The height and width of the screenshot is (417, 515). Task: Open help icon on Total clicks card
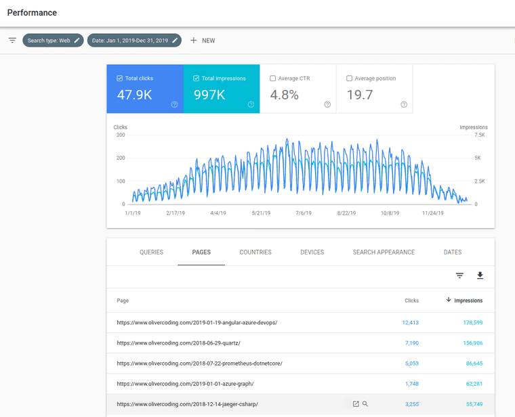[x=174, y=104]
